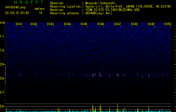Image resolution: width=176 pixels, height=112 pixels.
Task: Click the kHz axis unit label
Action: tap(3, 23)
